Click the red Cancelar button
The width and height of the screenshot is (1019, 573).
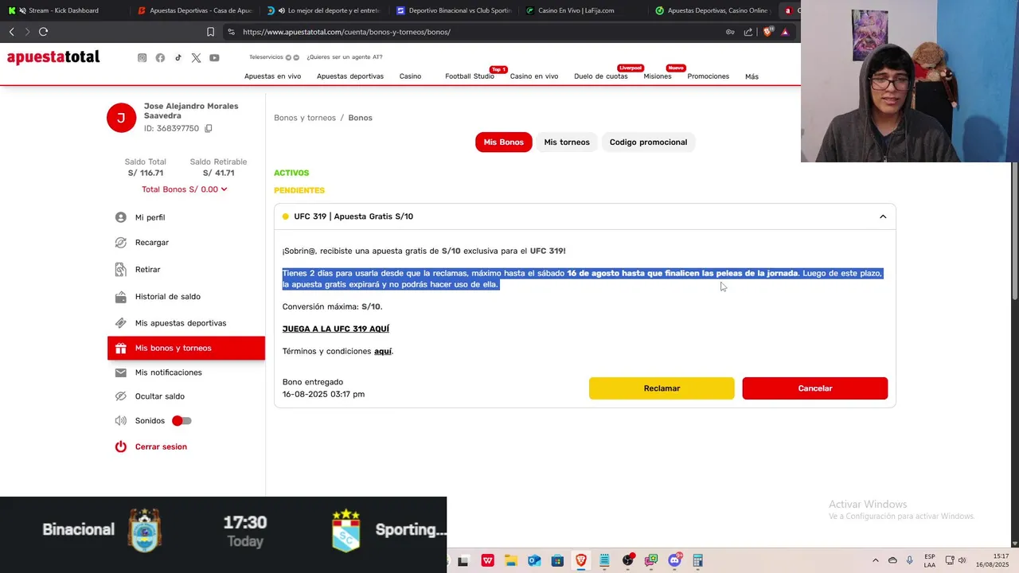coord(815,388)
